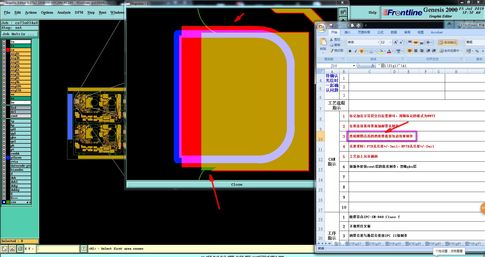Click the font color A icon
The width and height of the screenshot is (485, 257).
click(389, 51)
